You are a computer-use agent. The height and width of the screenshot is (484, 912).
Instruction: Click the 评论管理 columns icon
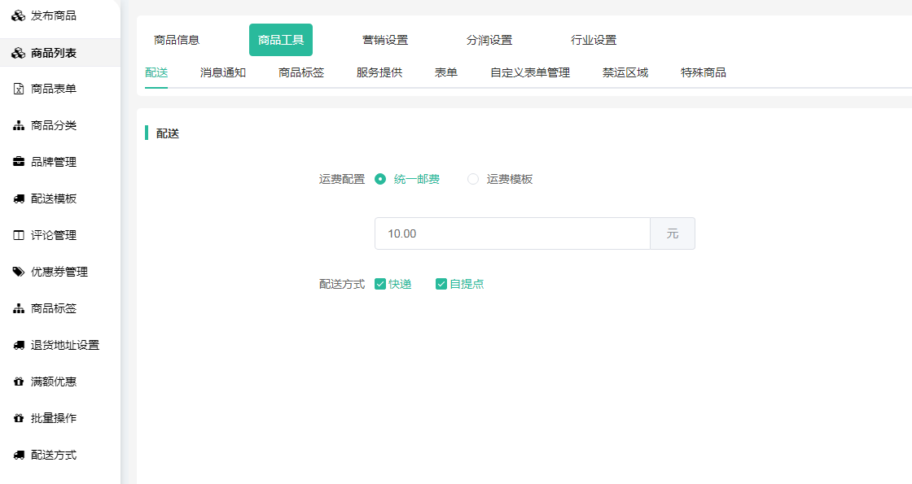click(x=18, y=235)
